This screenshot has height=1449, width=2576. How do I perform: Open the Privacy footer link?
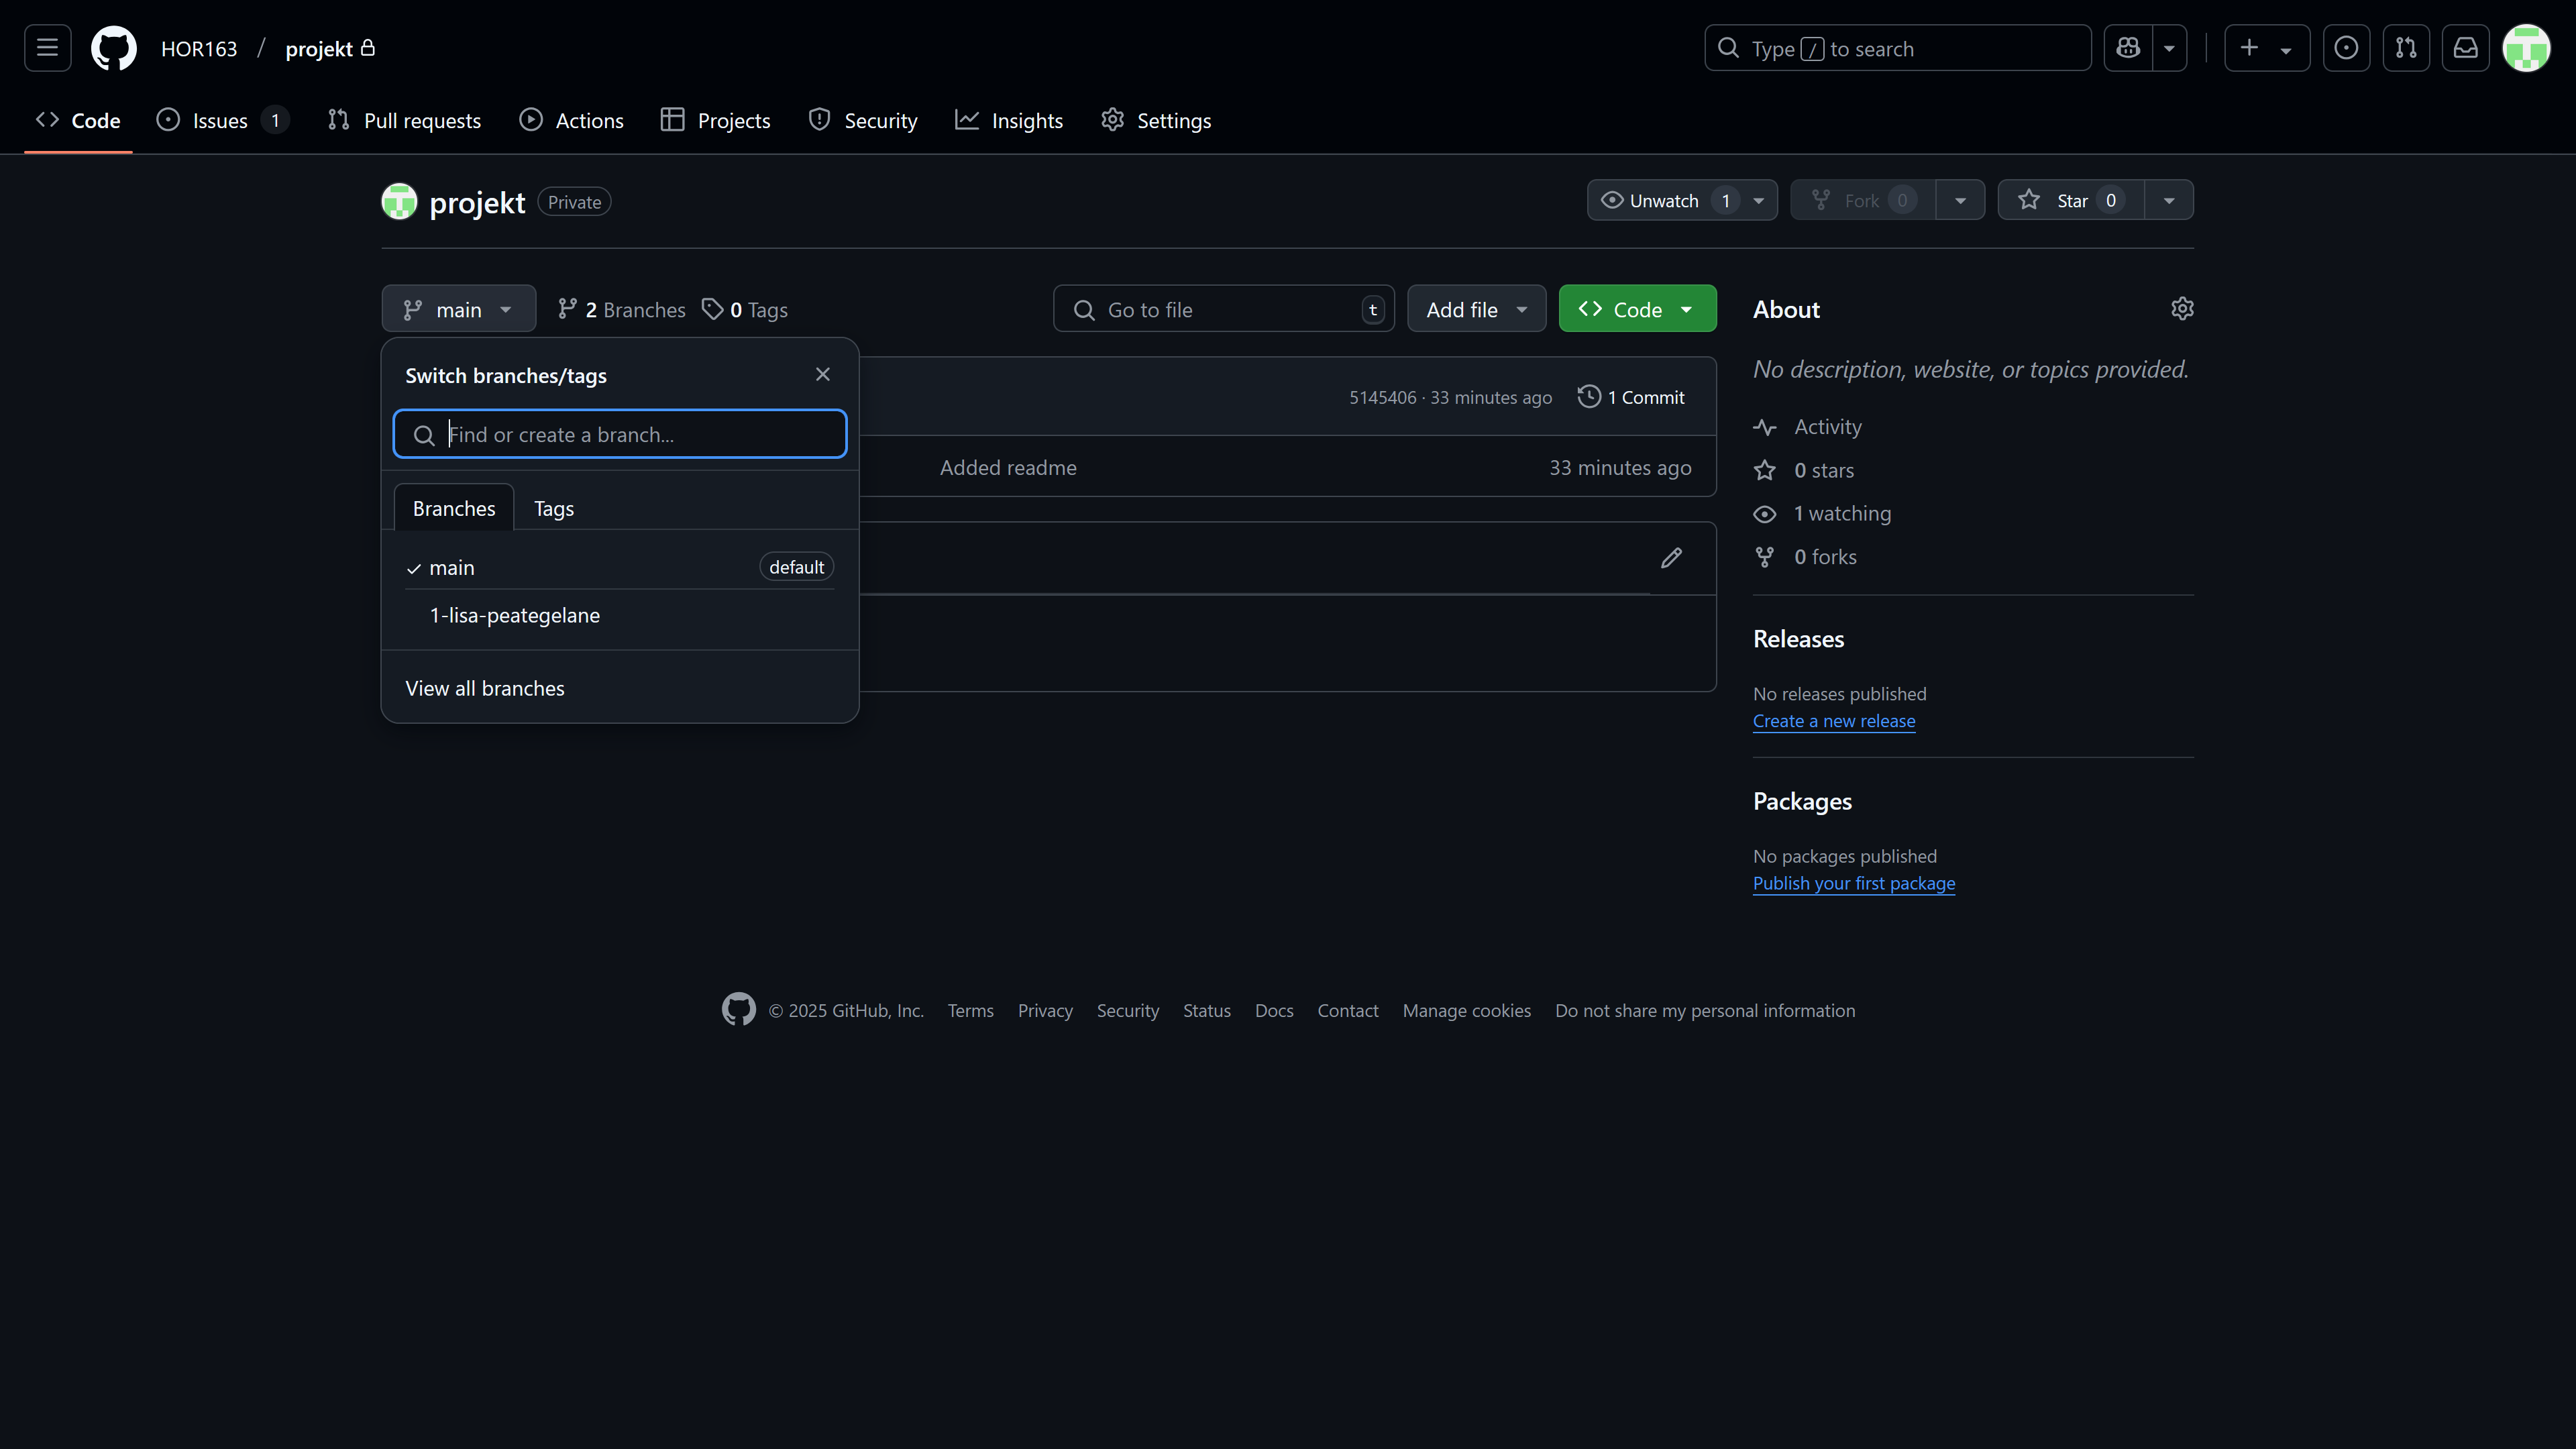(1045, 1011)
